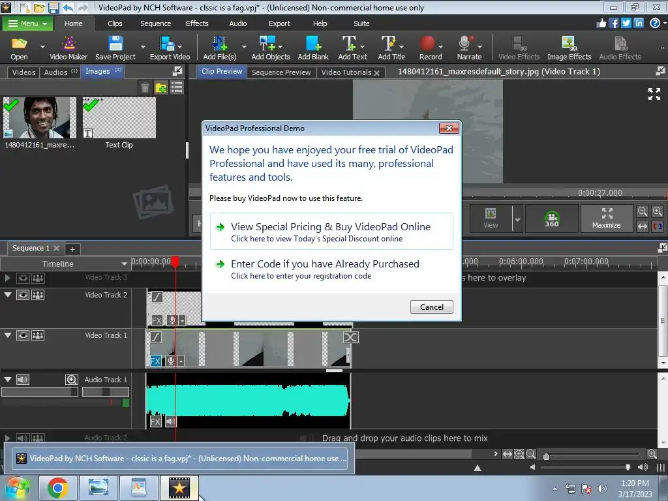The width and height of the screenshot is (668, 501).
Task: Toggle the group lock icon on Video Track 1
Action: coord(38,335)
